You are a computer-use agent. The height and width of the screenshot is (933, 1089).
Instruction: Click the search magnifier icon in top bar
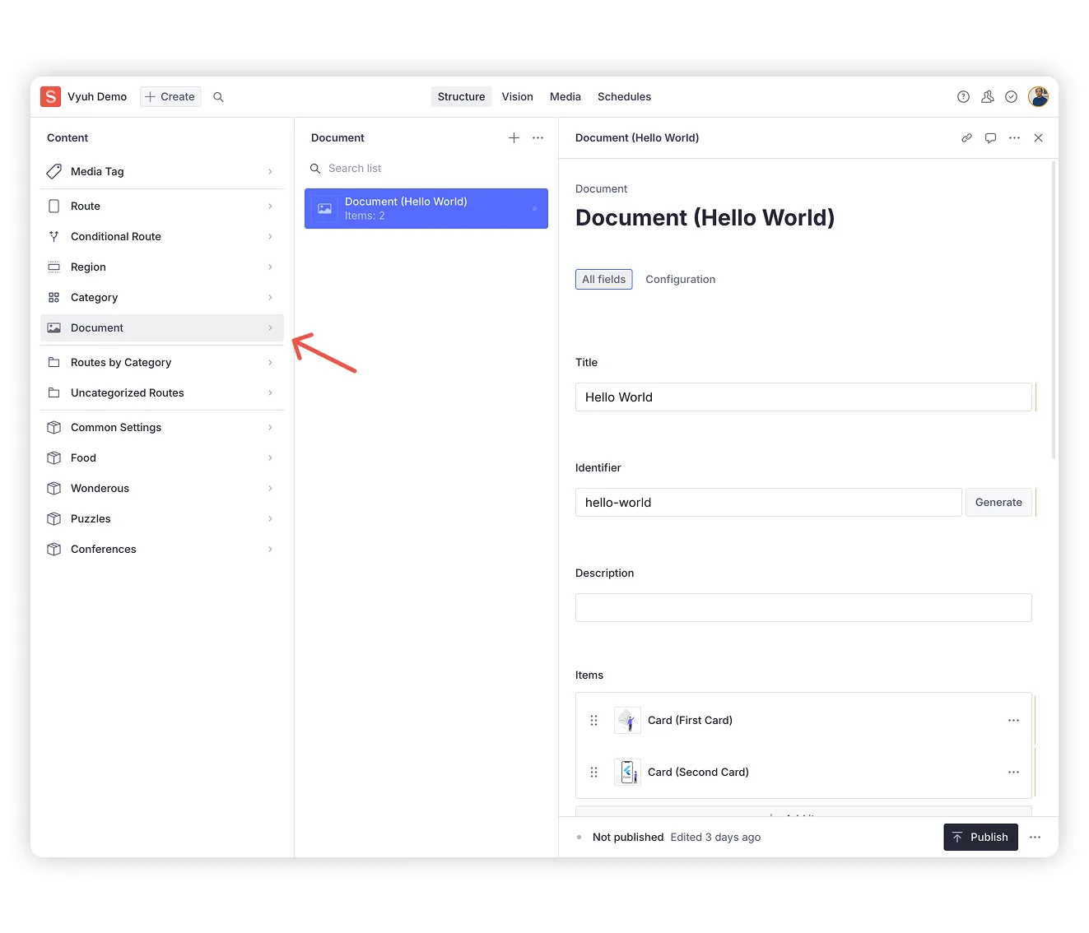218,97
